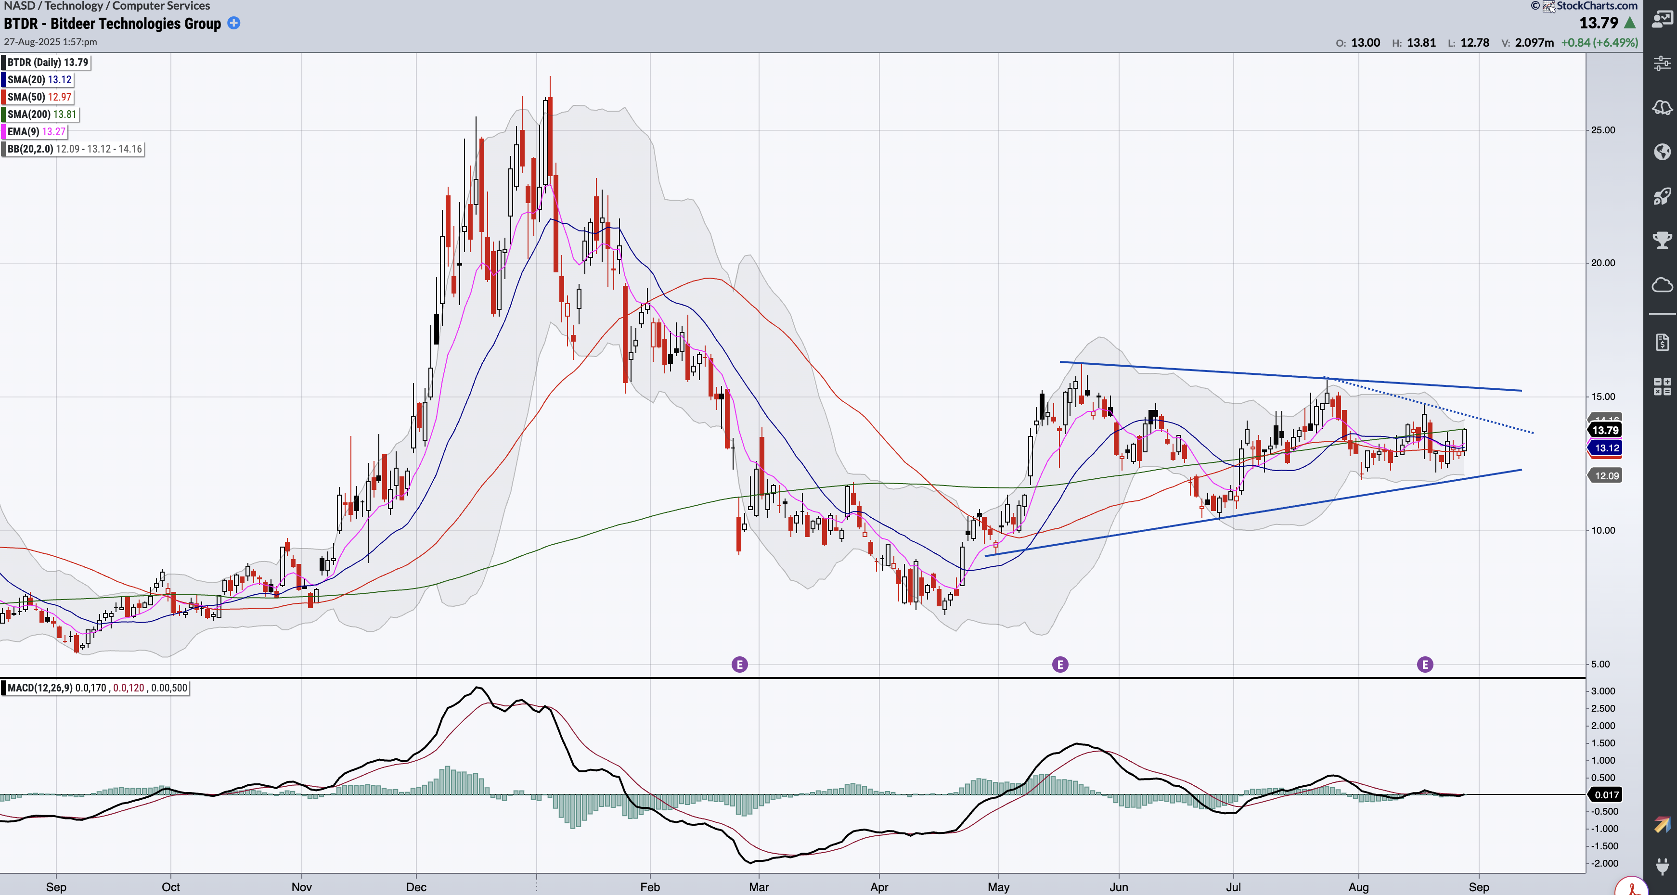Click the globe icon in the sidebar

tap(1662, 152)
